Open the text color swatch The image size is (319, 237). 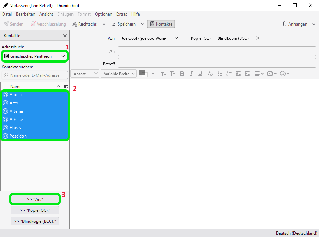click(x=142, y=73)
